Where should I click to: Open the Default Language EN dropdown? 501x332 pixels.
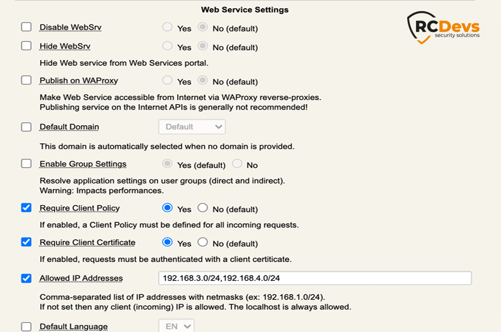click(x=176, y=326)
